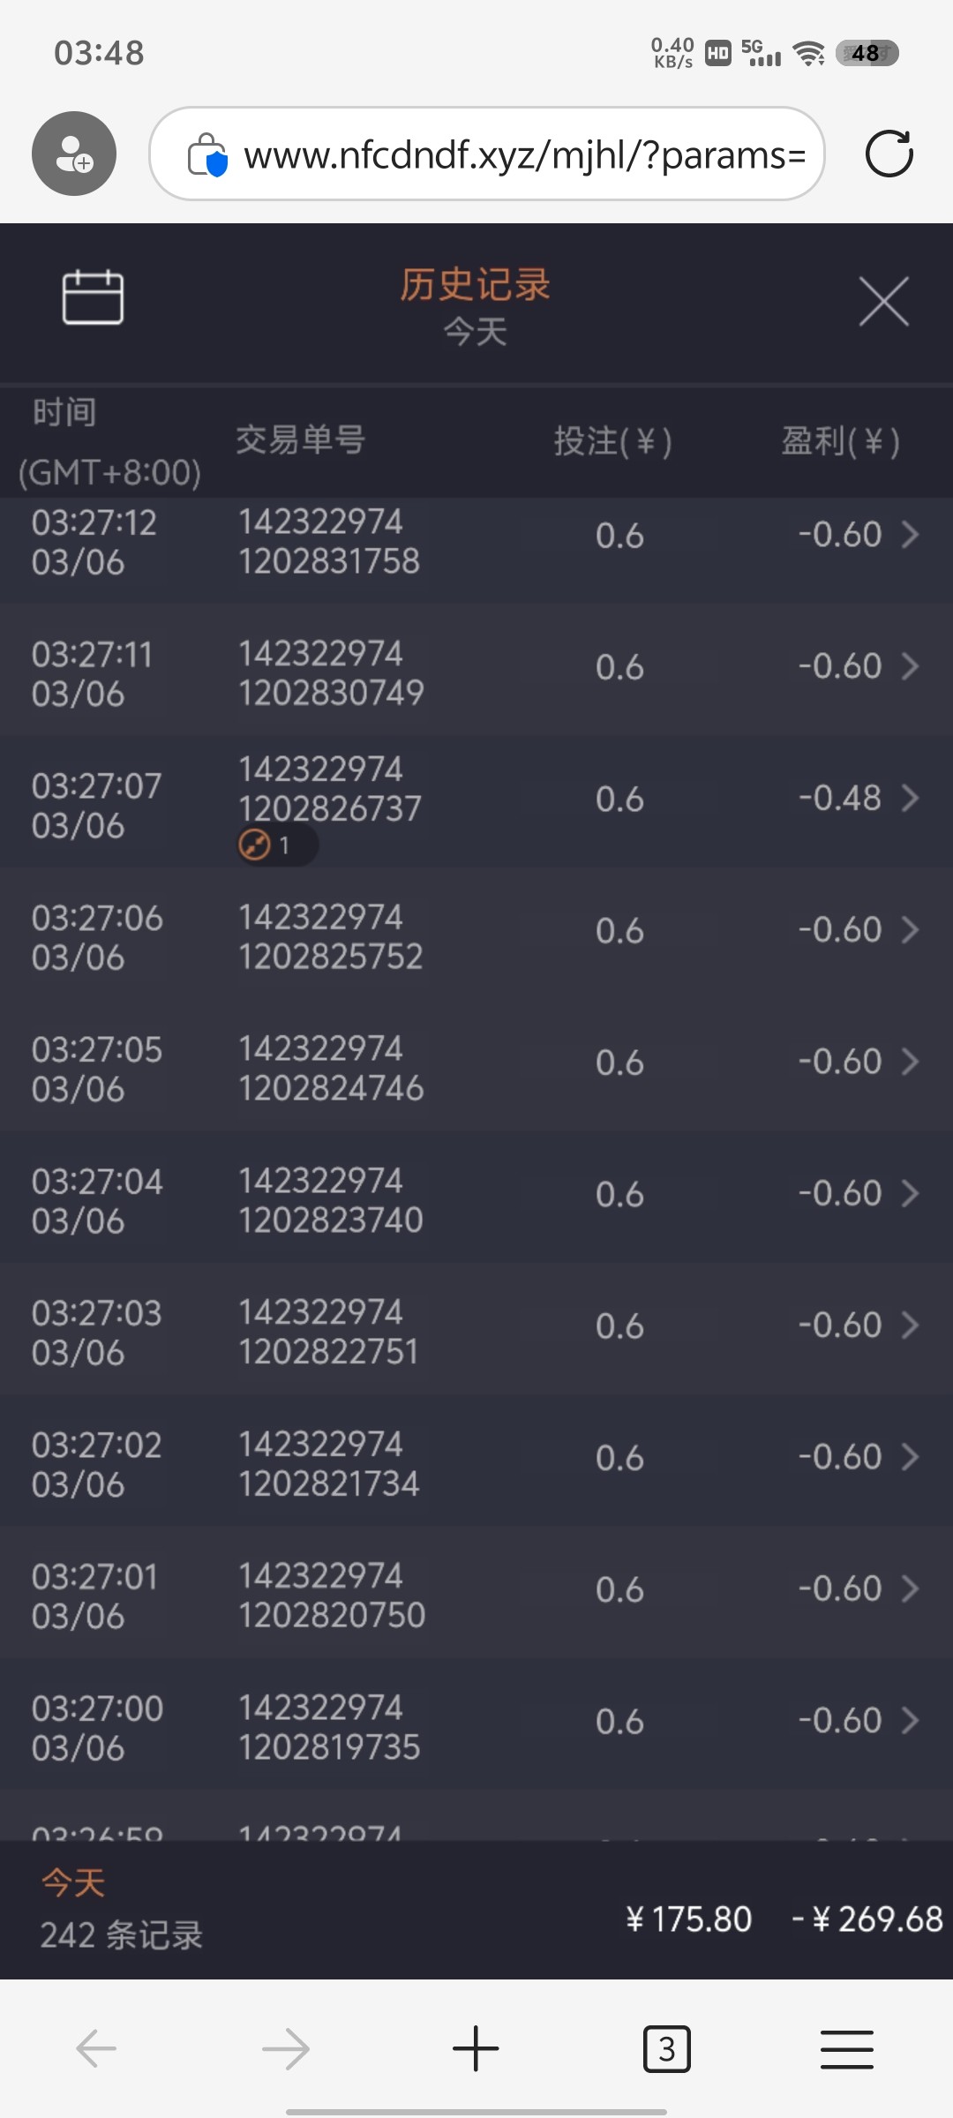
Task: Open the browser hamburger menu
Action: click(x=846, y=2048)
